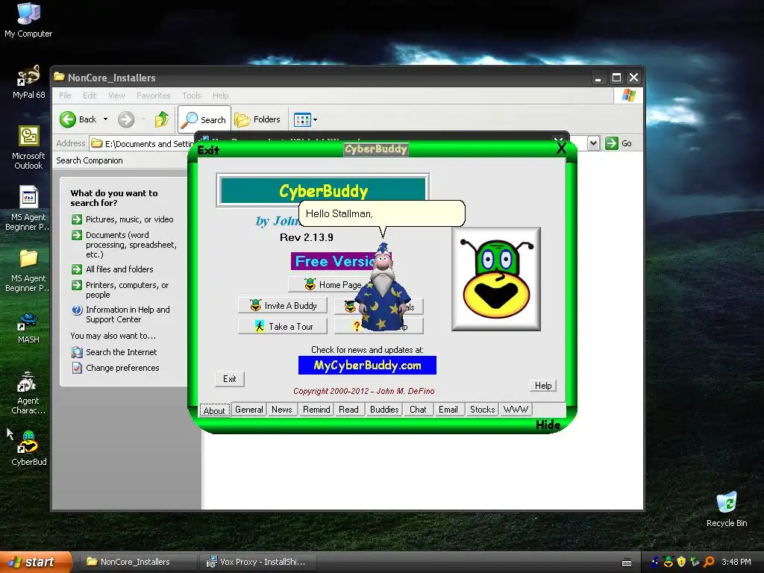The width and height of the screenshot is (764, 573).
Task: Launch MyPal 68 desktop shortcut
Action: coord(28,82)
